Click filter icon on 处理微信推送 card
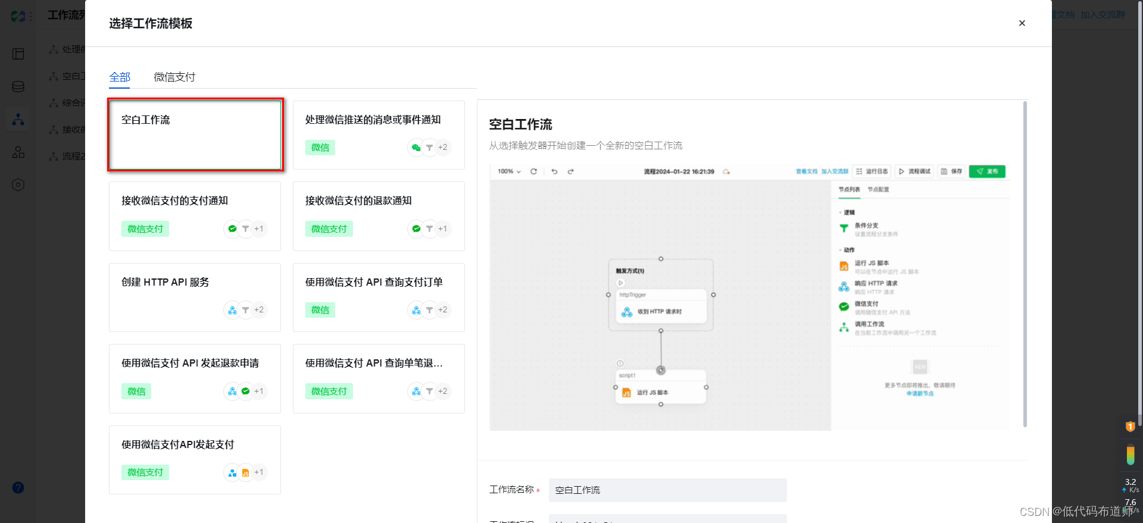The width and height of the screenshot is (1143, 523). coord(429,148)
